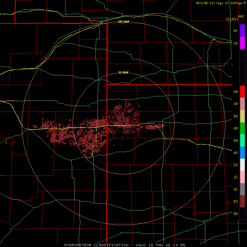Click the blue WS color swatch
Viewport: 247px width, 247px height.
242,153
